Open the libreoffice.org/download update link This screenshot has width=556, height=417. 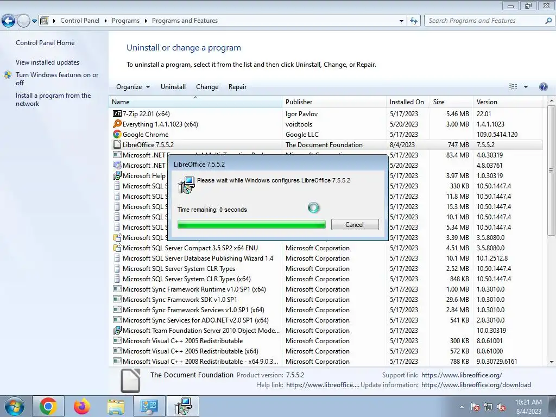click(x=476, y=385)
